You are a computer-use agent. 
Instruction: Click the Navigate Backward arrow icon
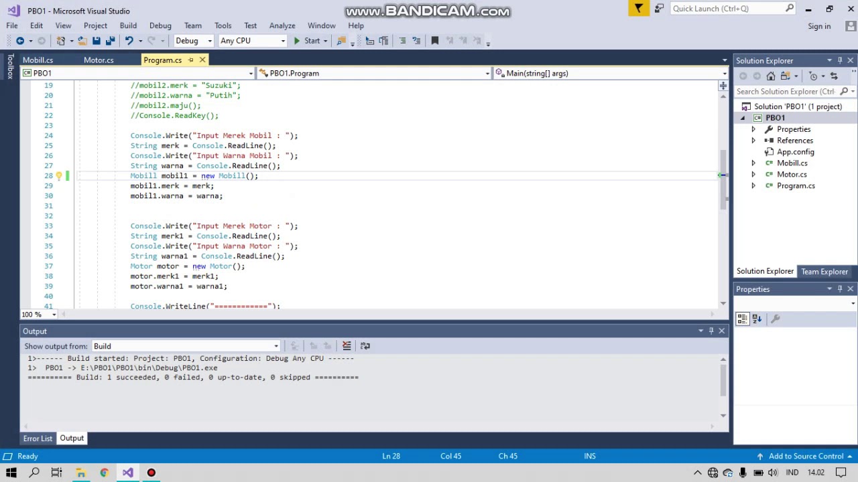point(20,41)
